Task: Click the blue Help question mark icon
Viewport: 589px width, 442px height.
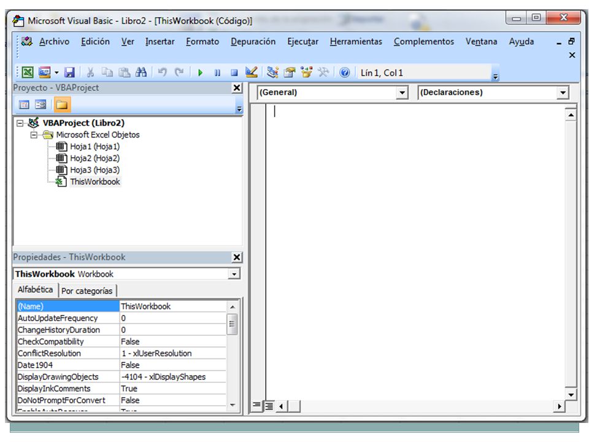Action: (344, 72)
